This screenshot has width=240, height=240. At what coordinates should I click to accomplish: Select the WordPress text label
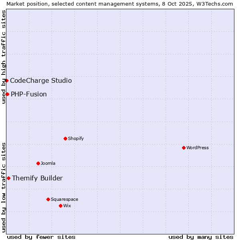[x=198, y=148]
